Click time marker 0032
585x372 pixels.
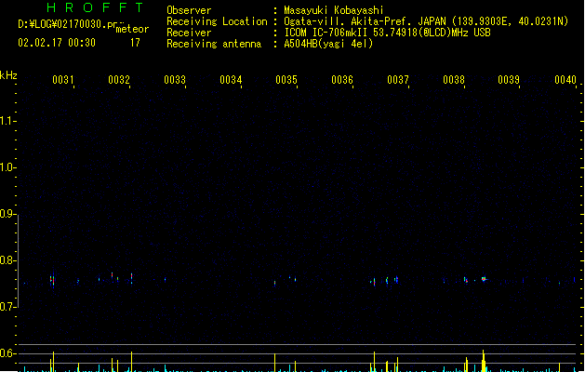pyautogui.click(x=119, y=80)
